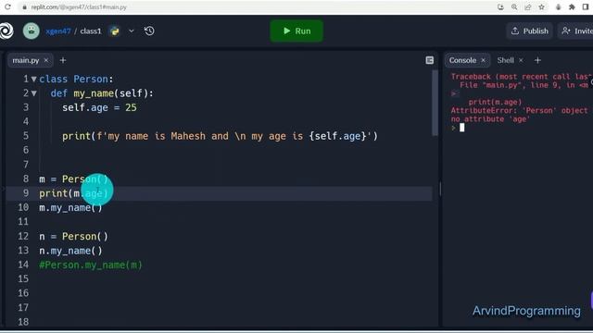Open browser zoom magnifier icon
This screenshot has width=593, height=333.
click(514, 6)
